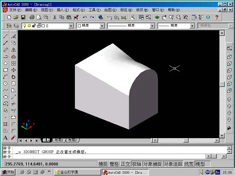The image size is (235, 176).
Task: Select the Erase tool
Action: coord(14,36)
